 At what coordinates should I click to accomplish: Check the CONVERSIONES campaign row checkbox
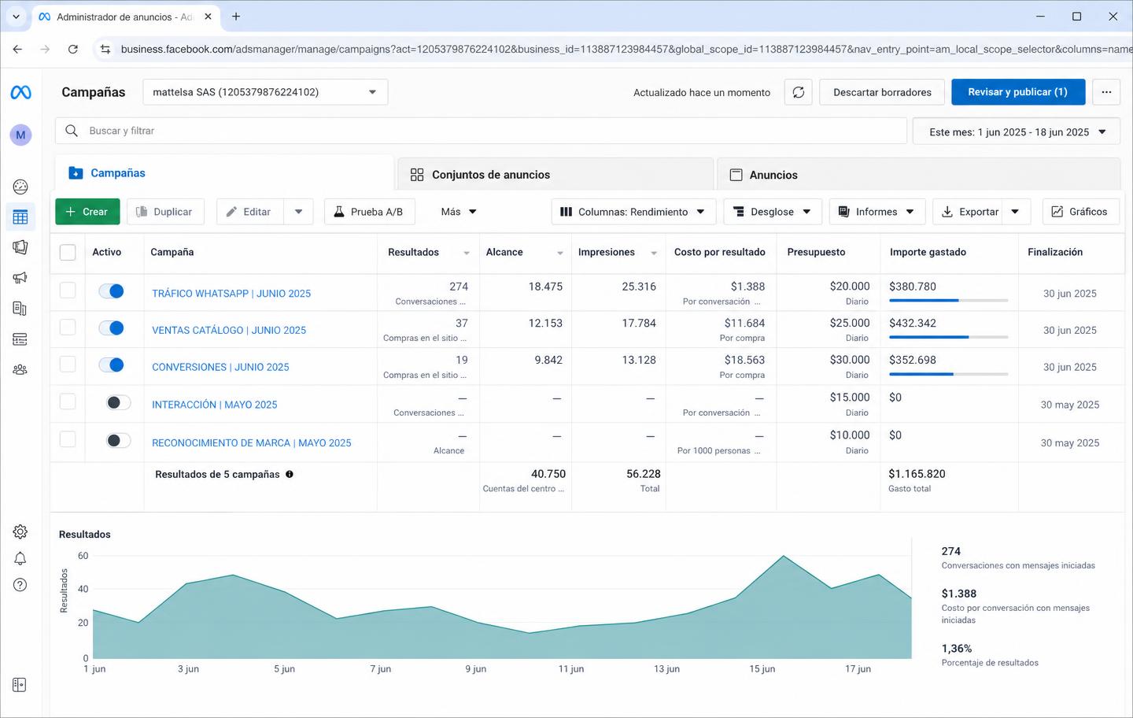pyautogui.click(x=68, y=364)
